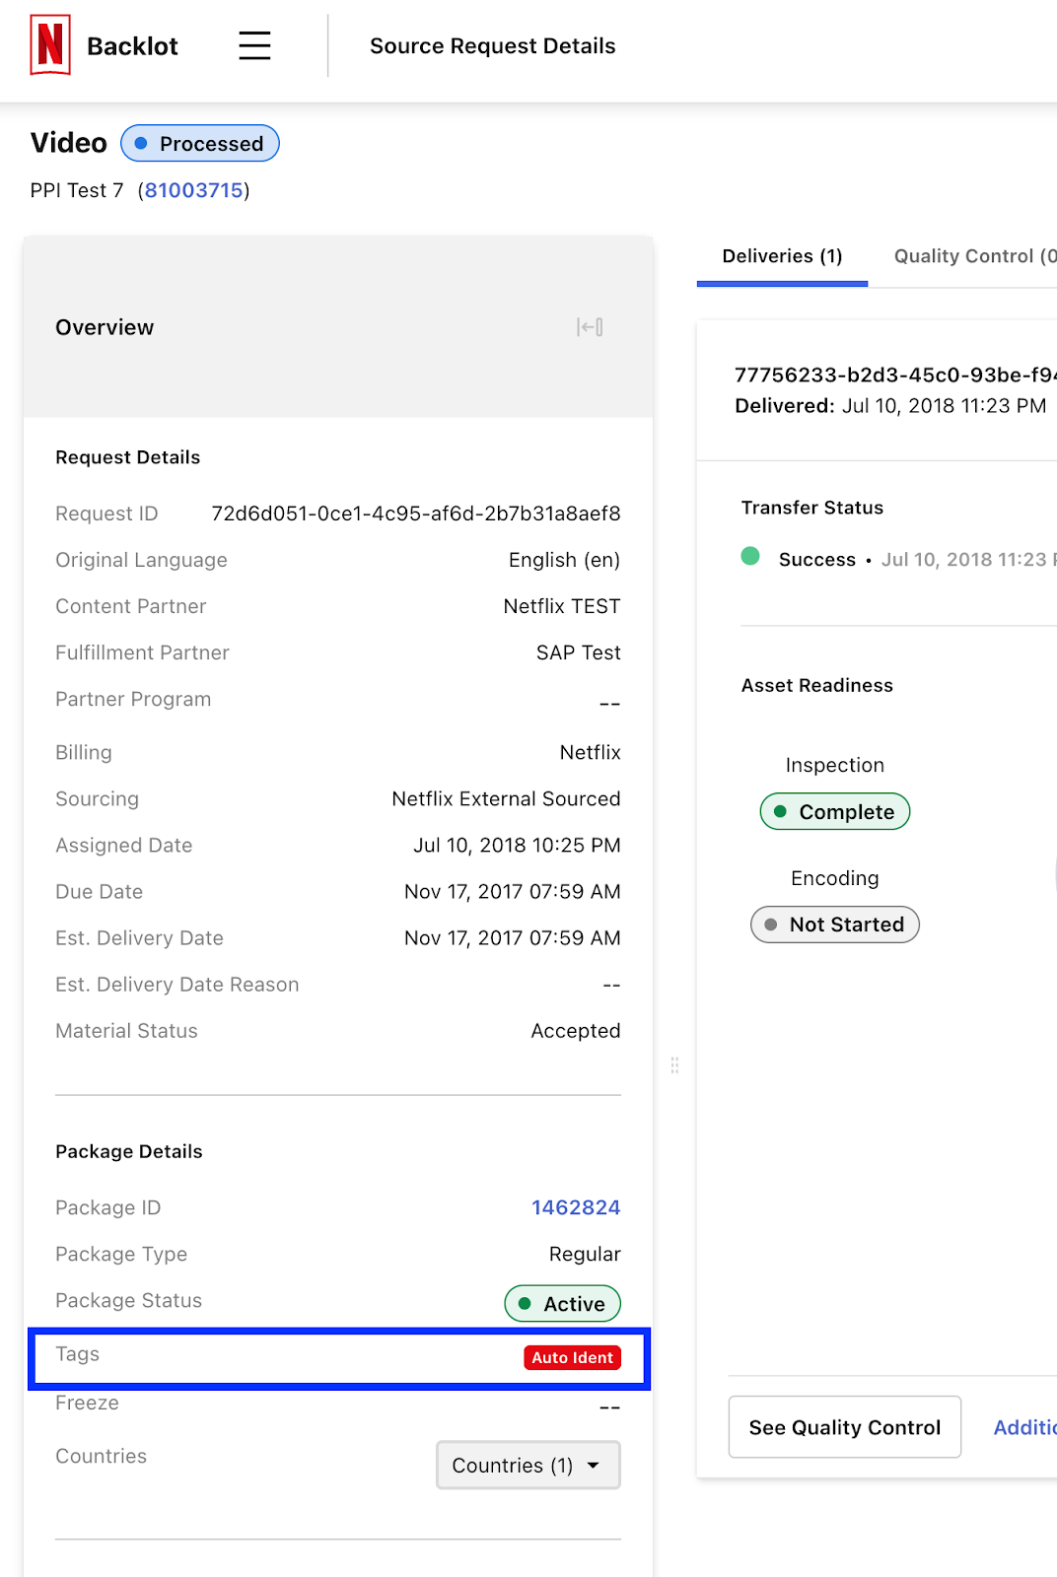Click the Asset Readiness heading
The width and height of the screenshot is (1057, 1577).
pos(817,685)
